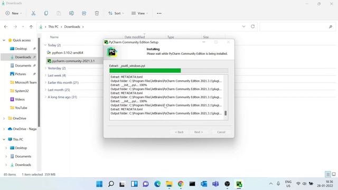Expand the address bar history dropdown
The height and width of the screenshot is (190, 338).
tap(243, 26)
